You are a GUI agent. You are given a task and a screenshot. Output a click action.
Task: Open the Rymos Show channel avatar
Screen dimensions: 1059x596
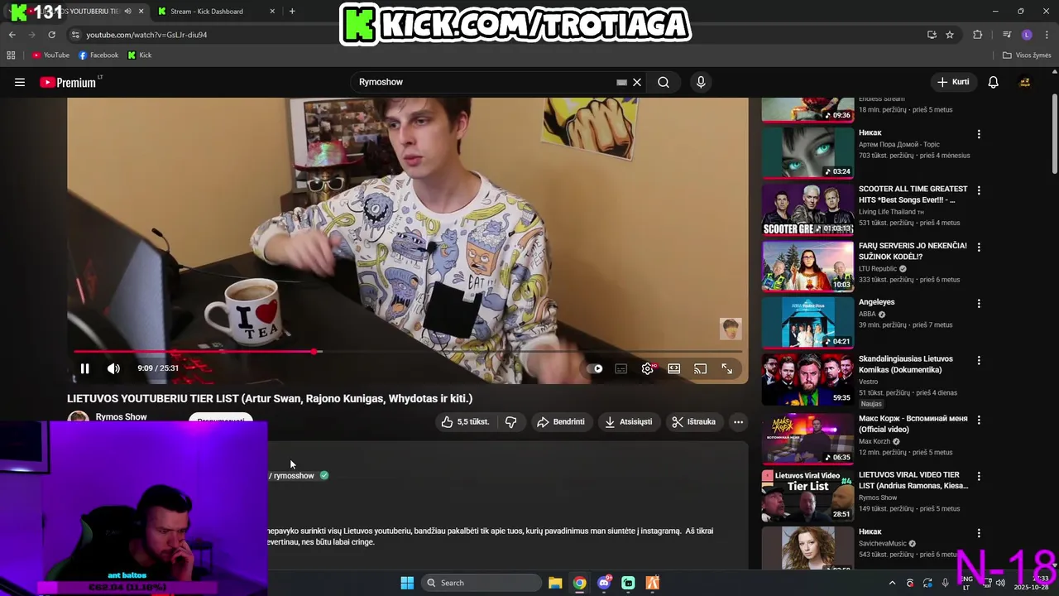[78, 417]
